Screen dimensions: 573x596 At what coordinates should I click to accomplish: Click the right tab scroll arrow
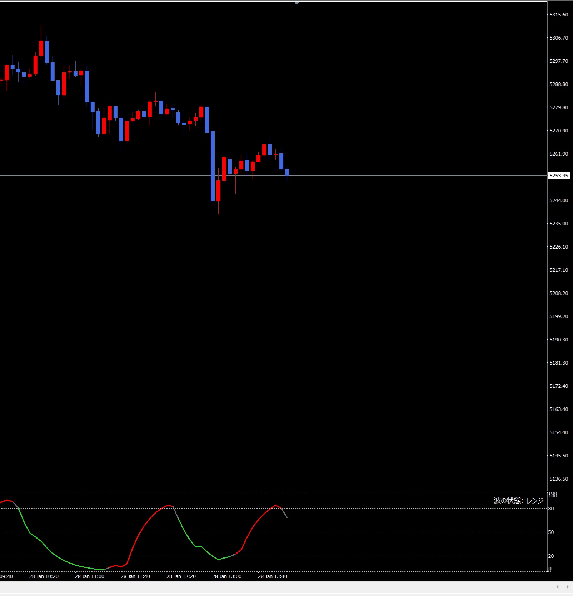[567, 587]
